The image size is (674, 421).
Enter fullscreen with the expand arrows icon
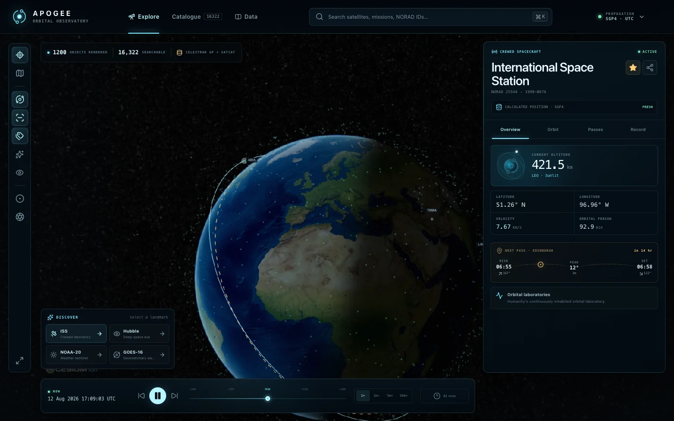coord(20,361)
